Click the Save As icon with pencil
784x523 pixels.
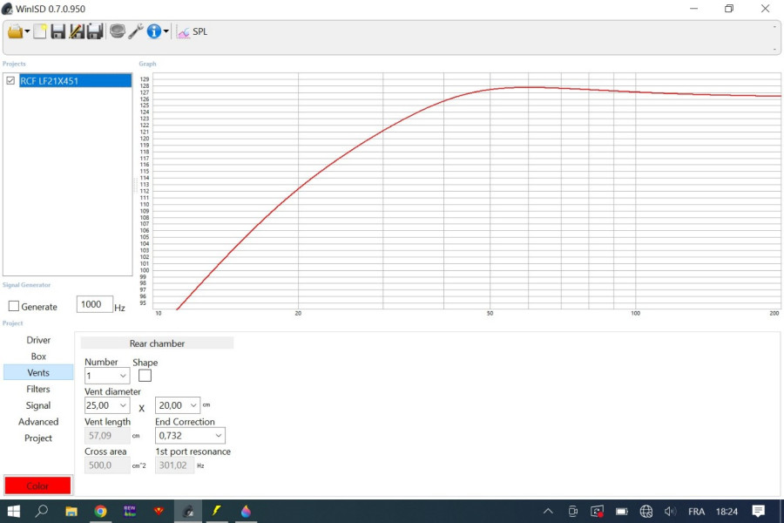pyautogui.click(x=76, y=31)
